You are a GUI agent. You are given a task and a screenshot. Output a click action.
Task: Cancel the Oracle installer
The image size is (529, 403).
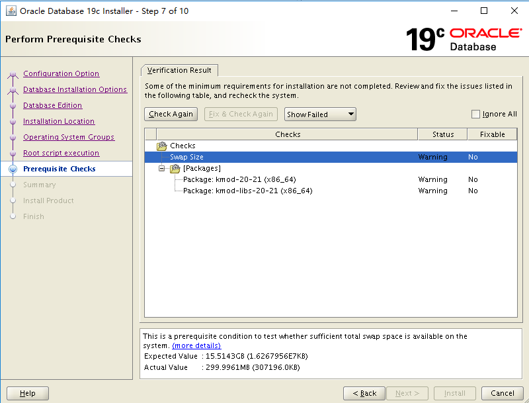[x=502, y=393]
